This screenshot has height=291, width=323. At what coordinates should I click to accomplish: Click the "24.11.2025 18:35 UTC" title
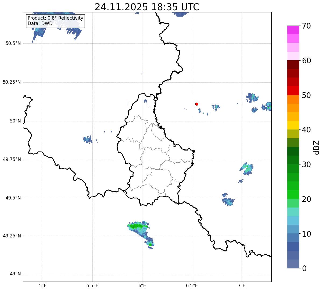[147, 7]
